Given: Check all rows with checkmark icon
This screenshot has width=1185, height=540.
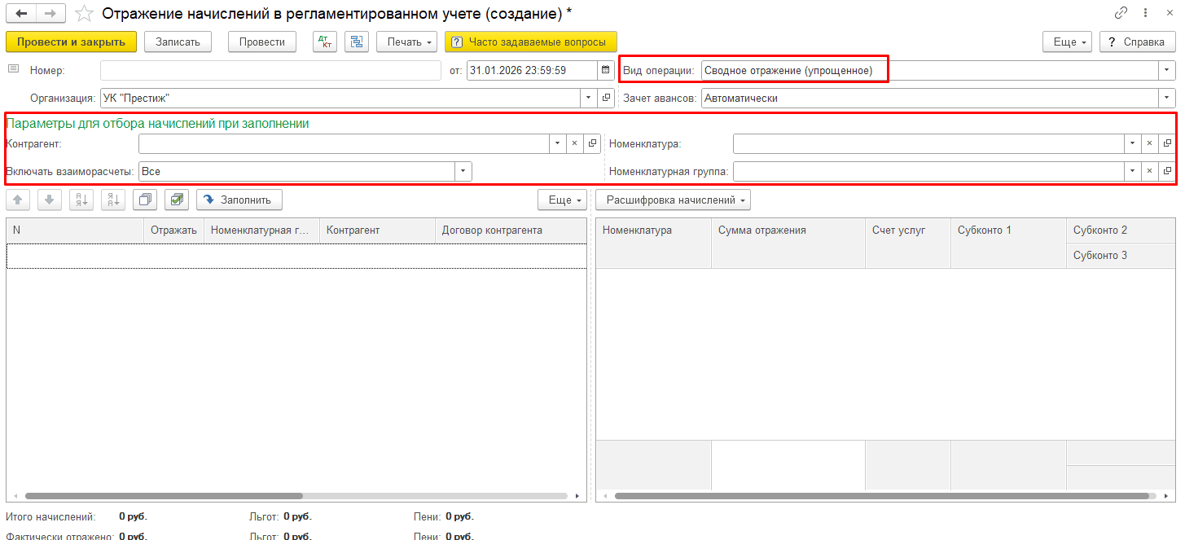Looking at the screenshot, I should [177, 200].
